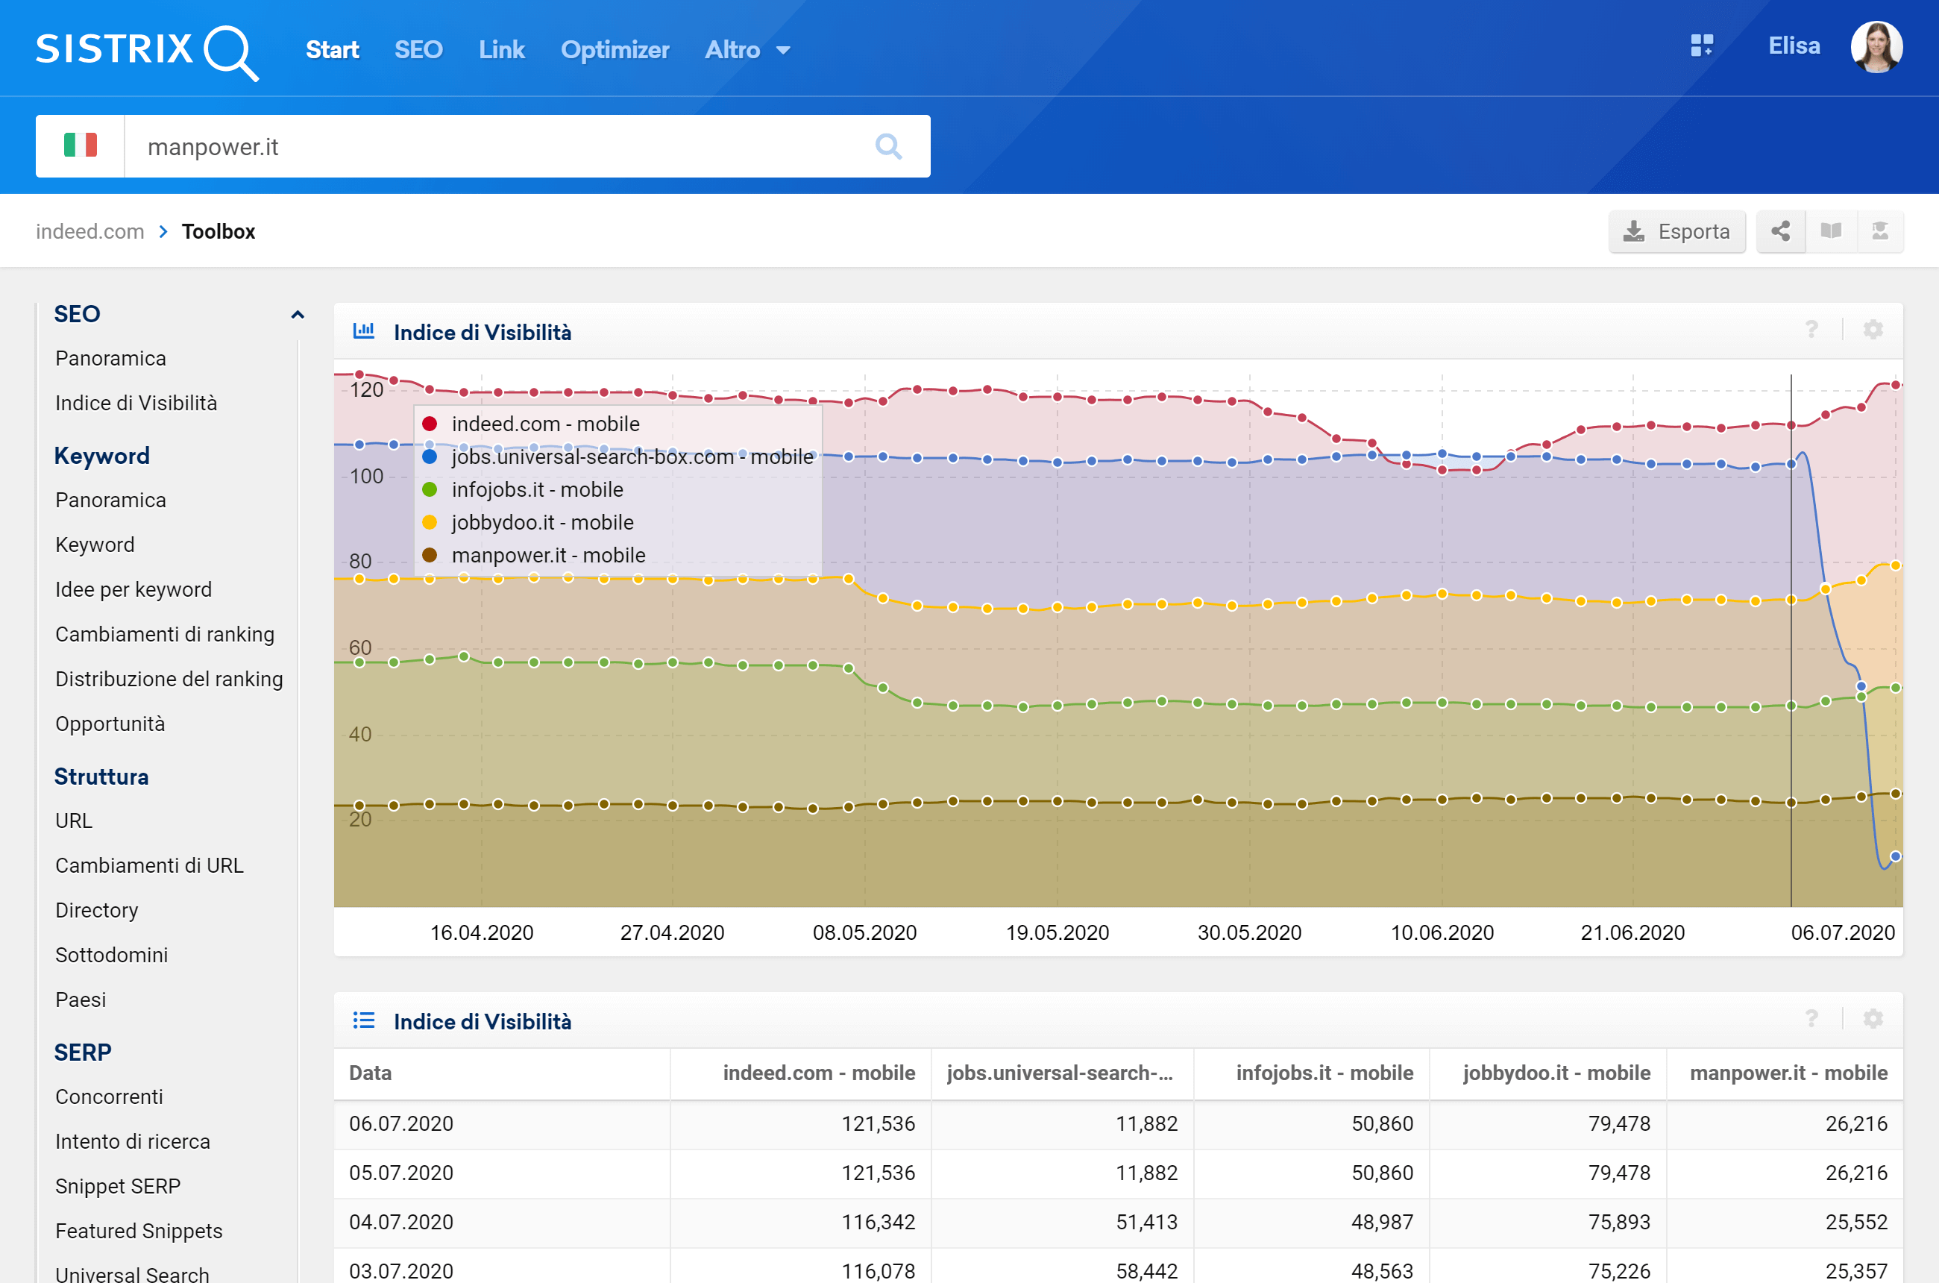
Task: Click the Italian flag country selector
Action: point(81,145)
